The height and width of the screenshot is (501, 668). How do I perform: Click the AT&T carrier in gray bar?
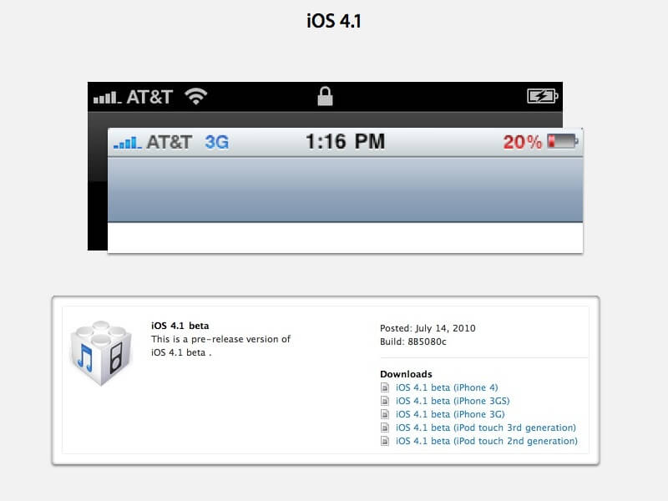tap(170, 142)
